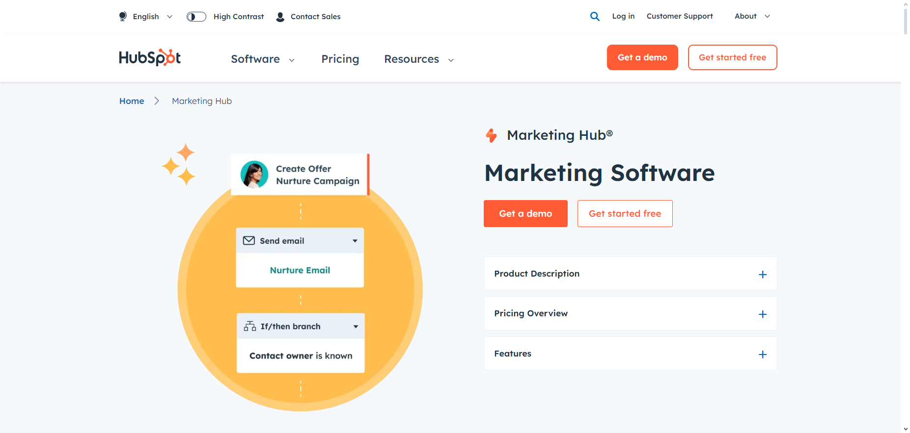Screen dimensions: 910x433
Task: Click the If/then branch dropdown arrow
Action: [x=356, y=327]
